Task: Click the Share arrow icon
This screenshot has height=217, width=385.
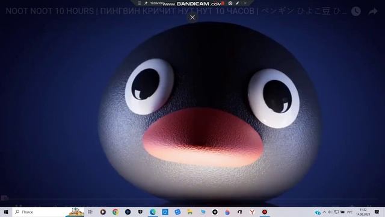Action: 373,11
